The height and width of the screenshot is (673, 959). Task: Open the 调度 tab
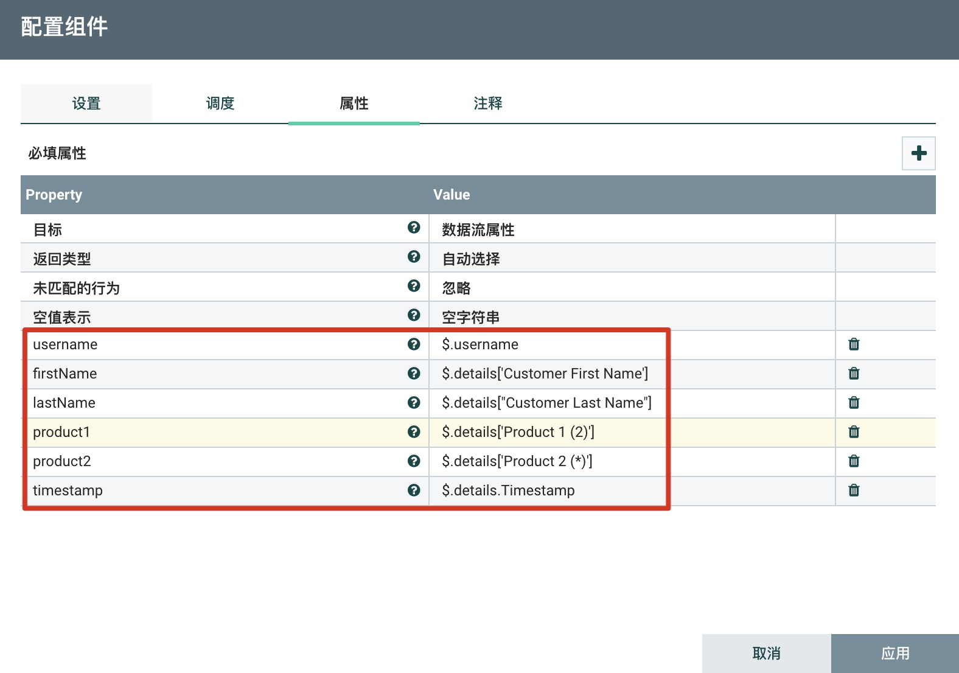tap(220, 103)
